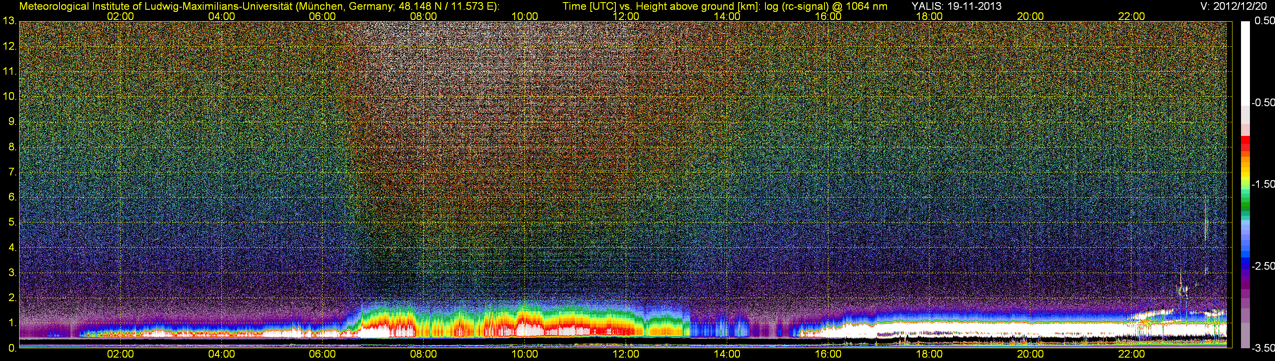Screen dimensions: 1275x361
Task: Click the 14:00 label on the bottom time axis
Action: (727, 355)
